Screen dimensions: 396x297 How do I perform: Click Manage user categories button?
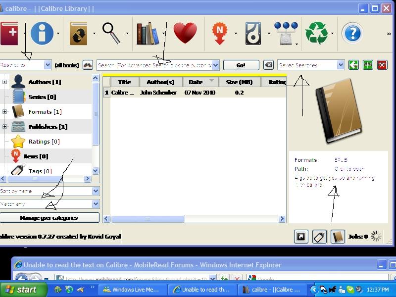49,218
